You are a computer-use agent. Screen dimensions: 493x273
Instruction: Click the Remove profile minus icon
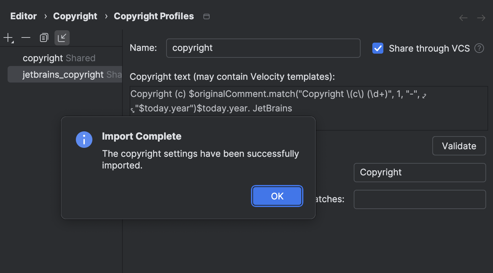tap(26, 37)
